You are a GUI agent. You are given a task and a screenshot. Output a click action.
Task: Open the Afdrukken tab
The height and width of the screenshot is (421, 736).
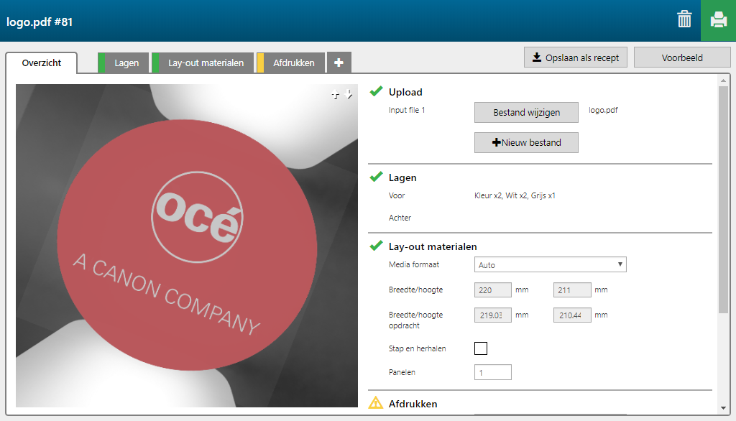tap(290, 63)
